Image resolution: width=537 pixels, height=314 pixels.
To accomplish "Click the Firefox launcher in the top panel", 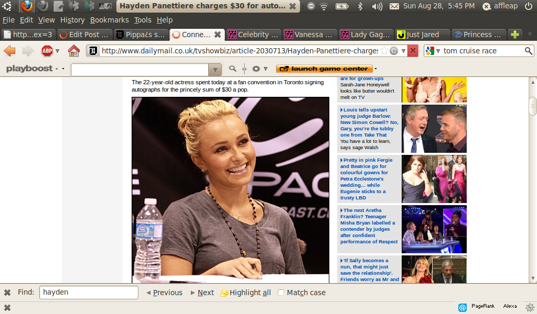I will point(26,6).
